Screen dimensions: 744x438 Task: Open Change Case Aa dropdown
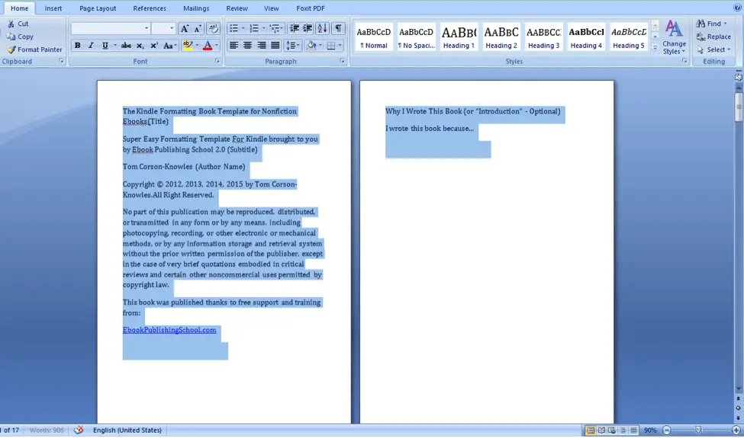pos(169,46)
